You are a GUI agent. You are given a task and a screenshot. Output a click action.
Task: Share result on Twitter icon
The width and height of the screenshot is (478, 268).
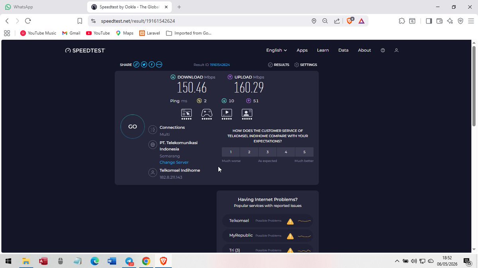(x=144, y=65)
